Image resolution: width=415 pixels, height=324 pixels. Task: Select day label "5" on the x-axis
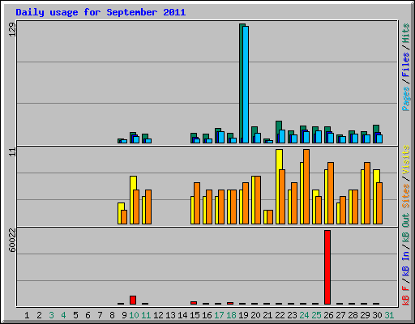point(75,315)
